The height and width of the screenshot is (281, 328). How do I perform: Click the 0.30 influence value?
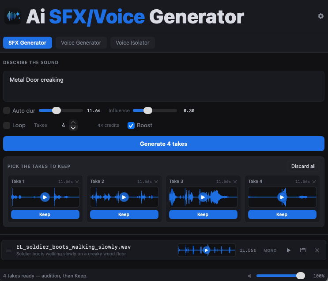click(189, 110)
